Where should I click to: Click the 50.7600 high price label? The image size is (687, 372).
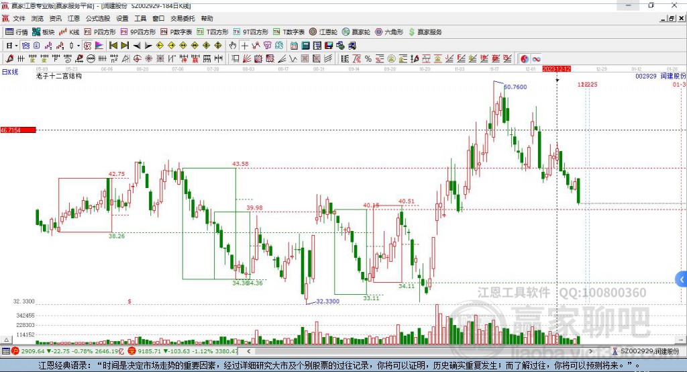coord(515,87)
